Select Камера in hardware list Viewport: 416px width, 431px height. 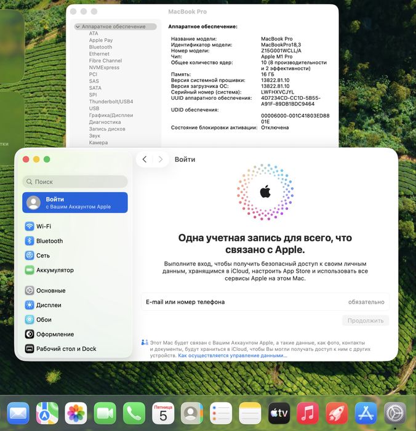98,143
